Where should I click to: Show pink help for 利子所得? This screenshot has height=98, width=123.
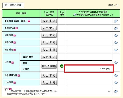click(15, 35)
